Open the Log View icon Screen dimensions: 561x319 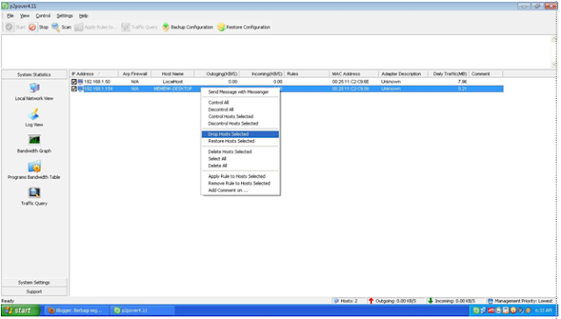(x=34, y=115)
